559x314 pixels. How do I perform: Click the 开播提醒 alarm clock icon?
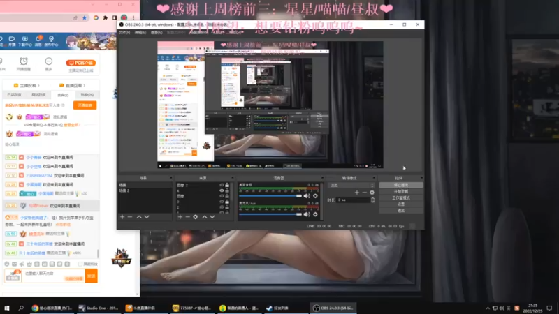[x=24, y=61]
